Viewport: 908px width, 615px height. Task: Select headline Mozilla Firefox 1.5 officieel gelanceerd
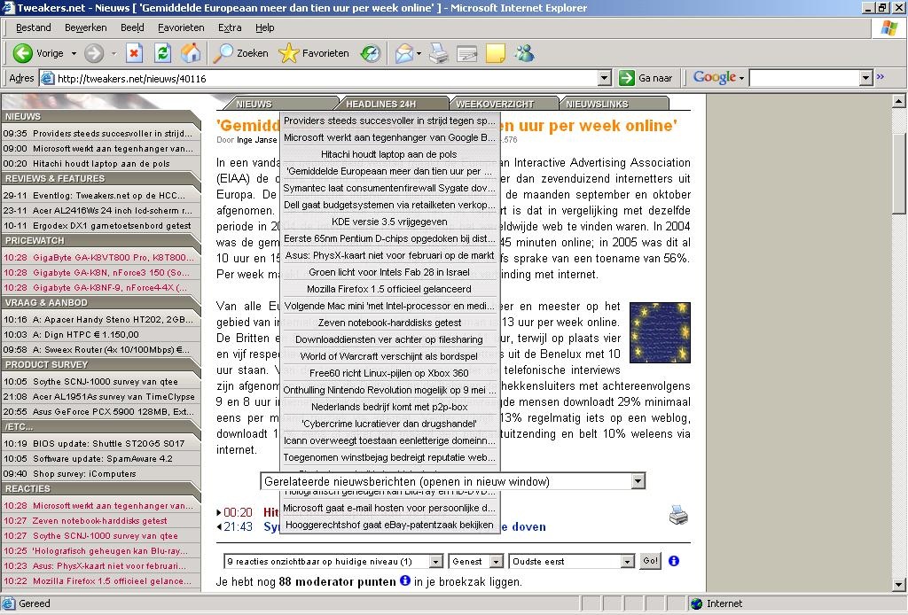point(389,289)
